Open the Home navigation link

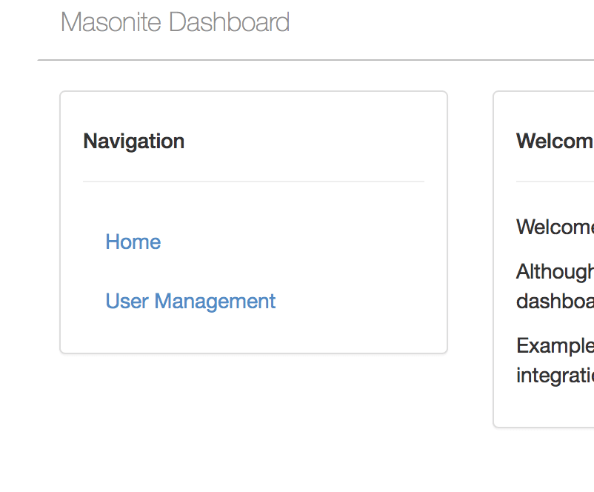point(133,242)
